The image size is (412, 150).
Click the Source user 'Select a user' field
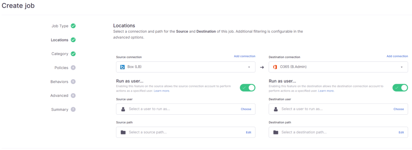point(186,109)
